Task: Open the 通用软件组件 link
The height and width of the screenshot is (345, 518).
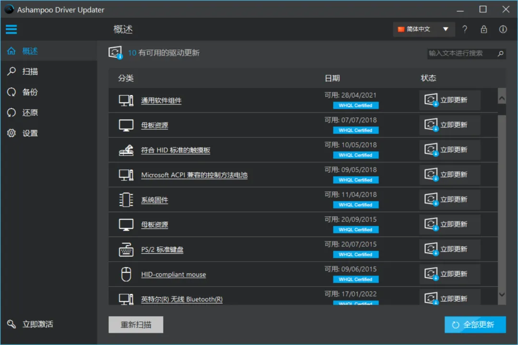Action: (x=161, y=100)
